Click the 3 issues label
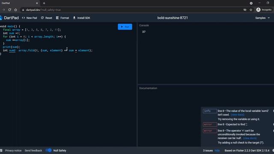 pyautogui.click(x=208, y=151)
